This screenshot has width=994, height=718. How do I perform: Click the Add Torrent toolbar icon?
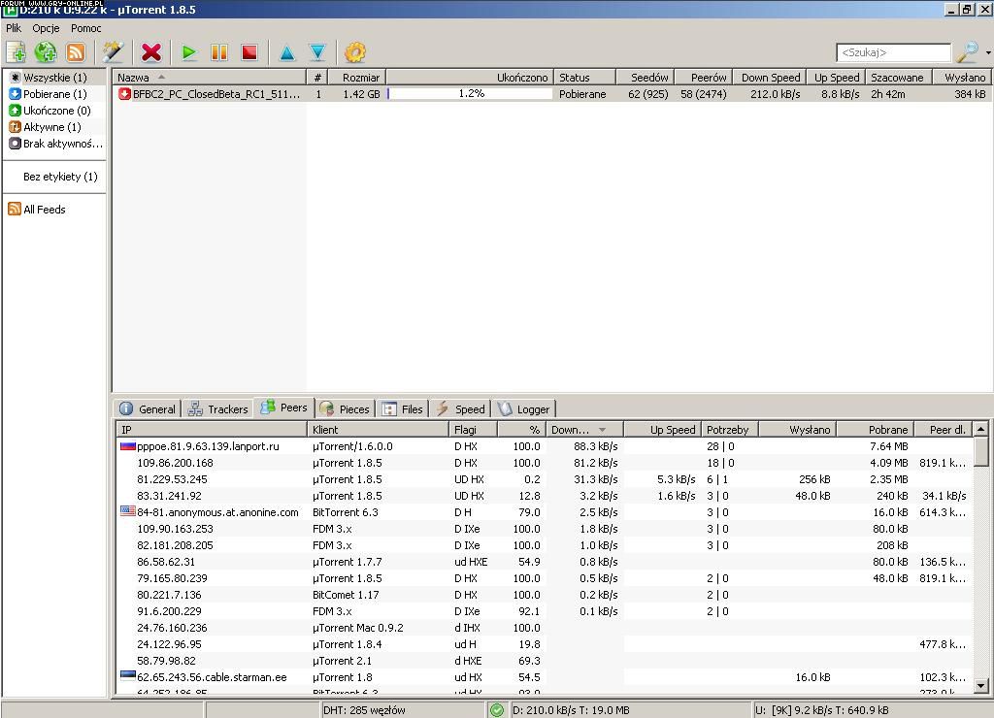pyautogui.click(x=16, y=52)
